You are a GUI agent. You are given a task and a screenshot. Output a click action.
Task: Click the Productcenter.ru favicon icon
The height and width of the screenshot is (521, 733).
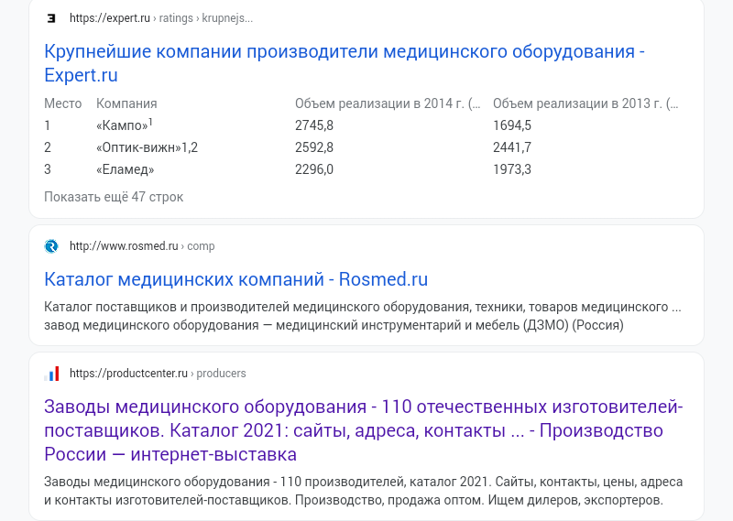click(51, 374)
